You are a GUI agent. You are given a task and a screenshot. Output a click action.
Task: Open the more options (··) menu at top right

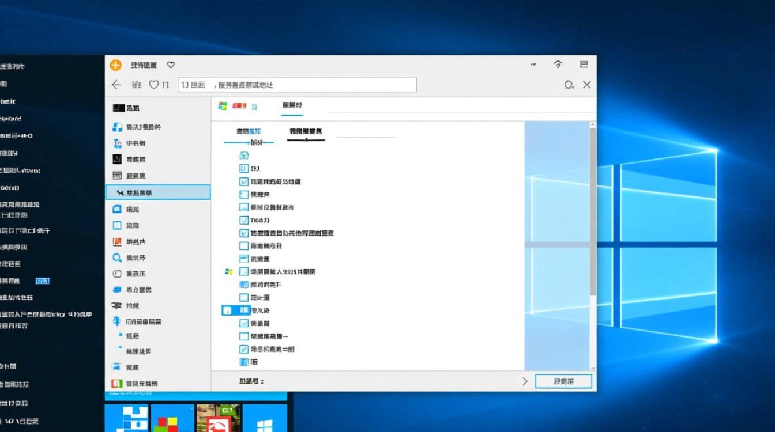[532, 65]
